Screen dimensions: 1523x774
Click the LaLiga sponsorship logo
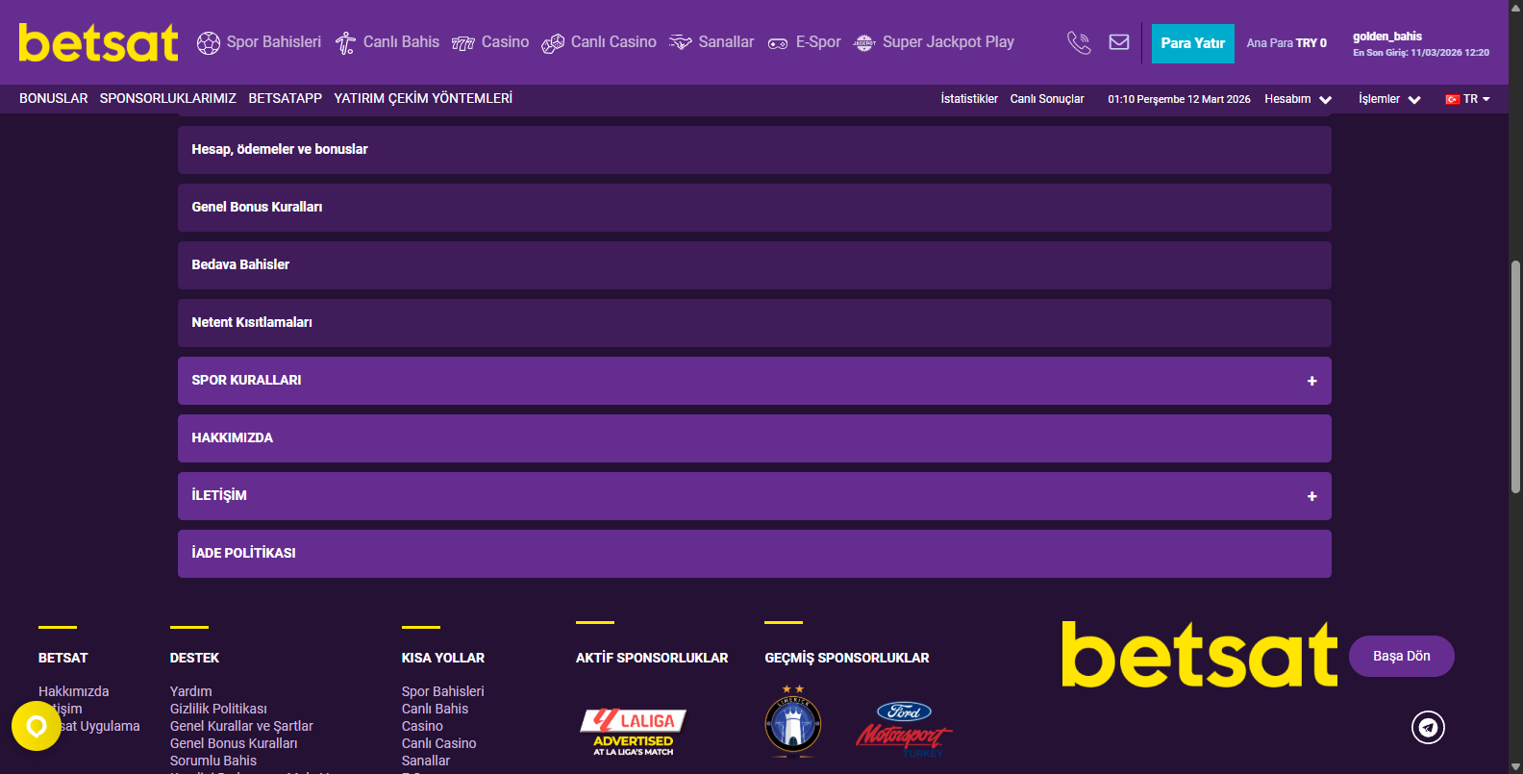click(x=633, y=731)
